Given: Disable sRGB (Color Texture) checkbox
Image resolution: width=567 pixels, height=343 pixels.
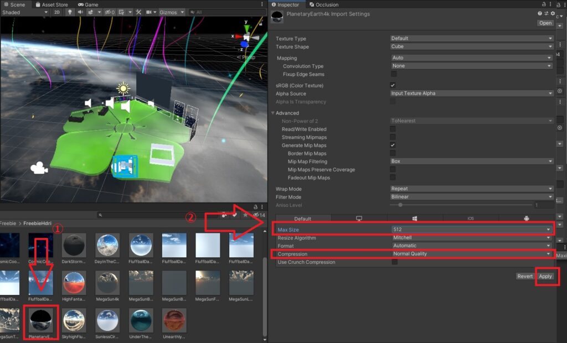Looking at the screenshot, I should 393,85.
